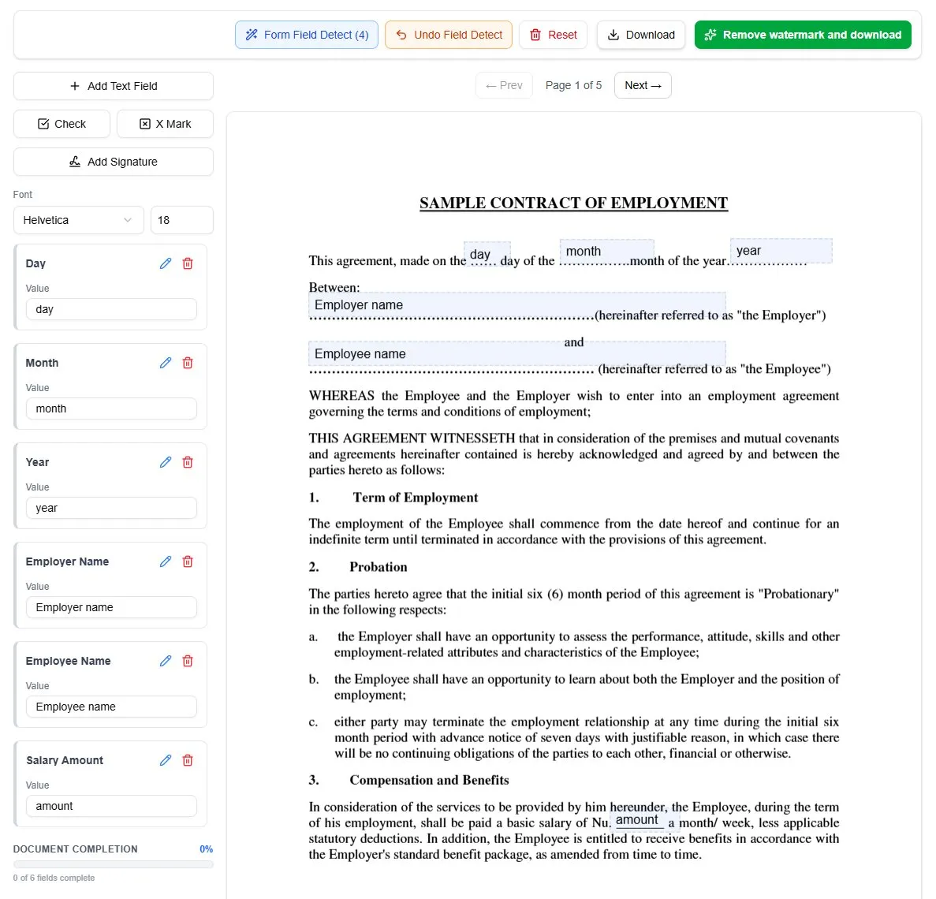Click the 'Page 1 of 5' indicator

click(573, 85)
